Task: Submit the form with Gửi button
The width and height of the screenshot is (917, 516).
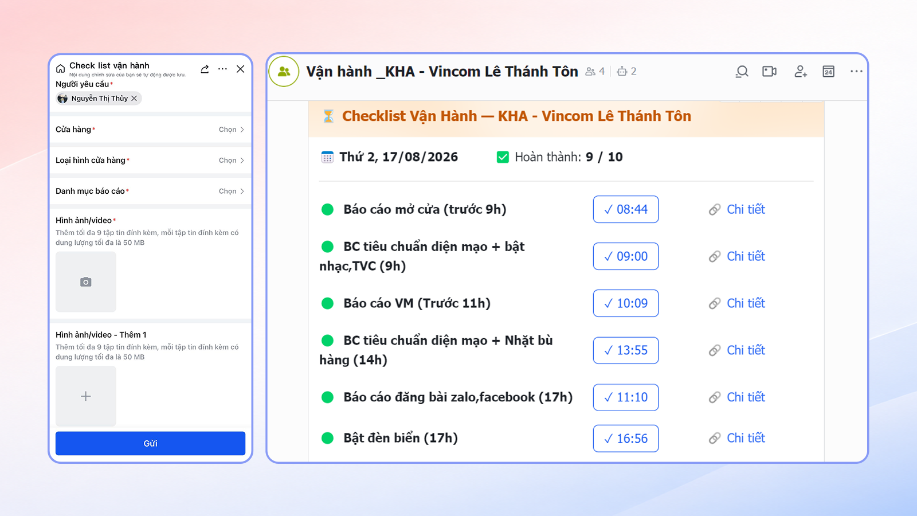Action: click(x=150, y=443)
